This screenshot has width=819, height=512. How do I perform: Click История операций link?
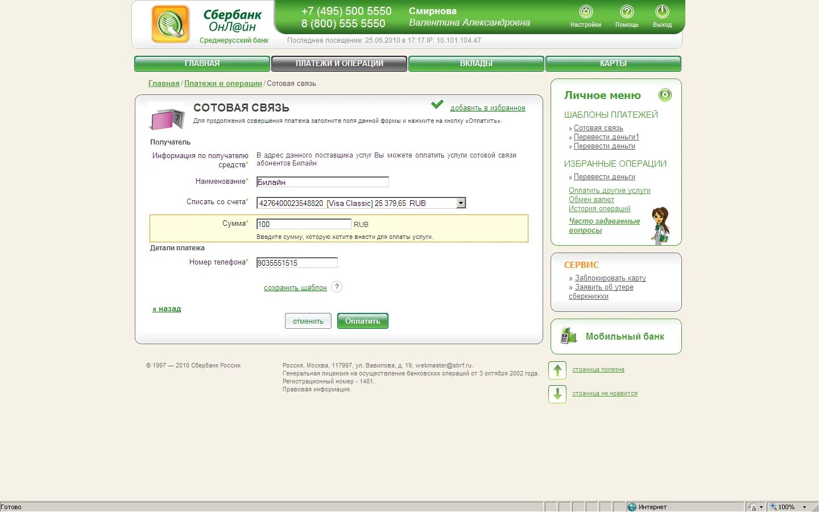pyautogui.click(x=599, y=209)
